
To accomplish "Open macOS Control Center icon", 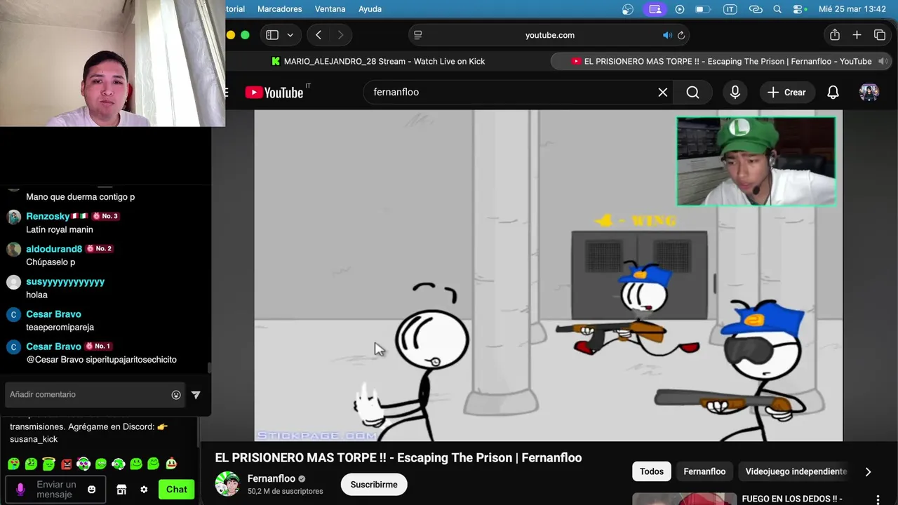I will coord(799,9).
